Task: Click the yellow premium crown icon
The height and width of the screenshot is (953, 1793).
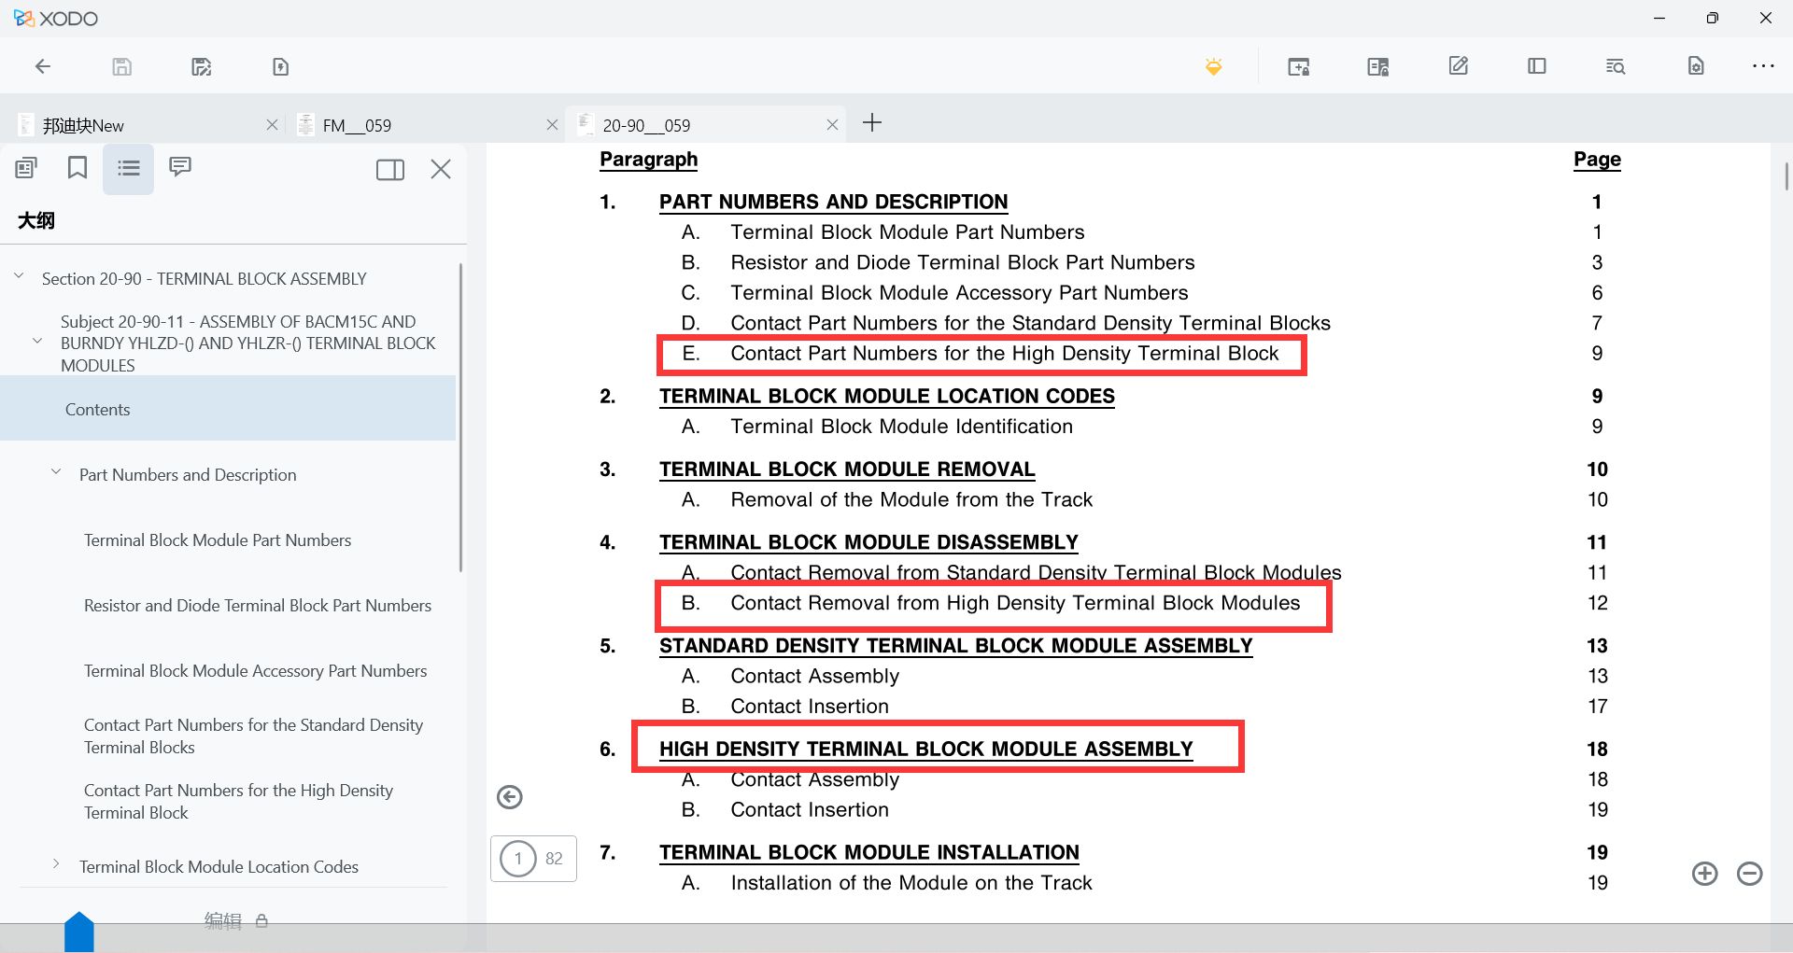Action: [x=1214, y=66]
